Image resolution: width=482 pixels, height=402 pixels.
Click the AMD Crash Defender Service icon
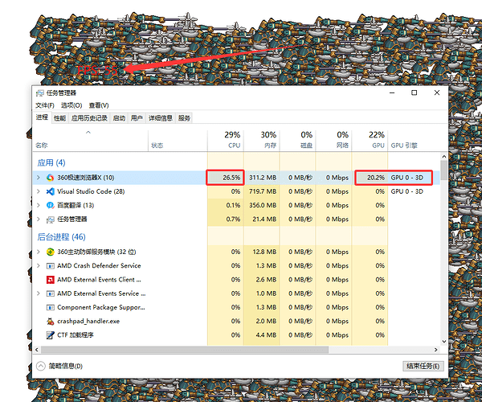(x=50, y=266)
